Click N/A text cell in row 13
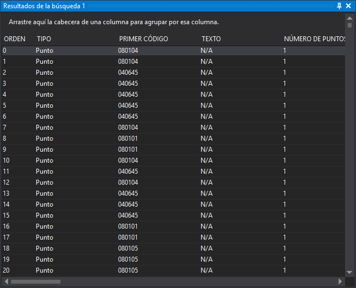 207,193
